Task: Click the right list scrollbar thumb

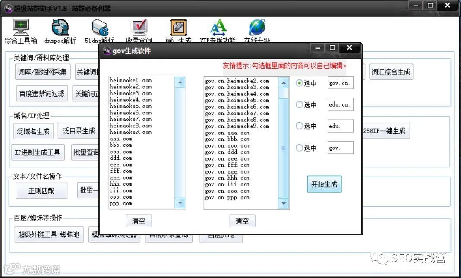Action: pos(284,148)
